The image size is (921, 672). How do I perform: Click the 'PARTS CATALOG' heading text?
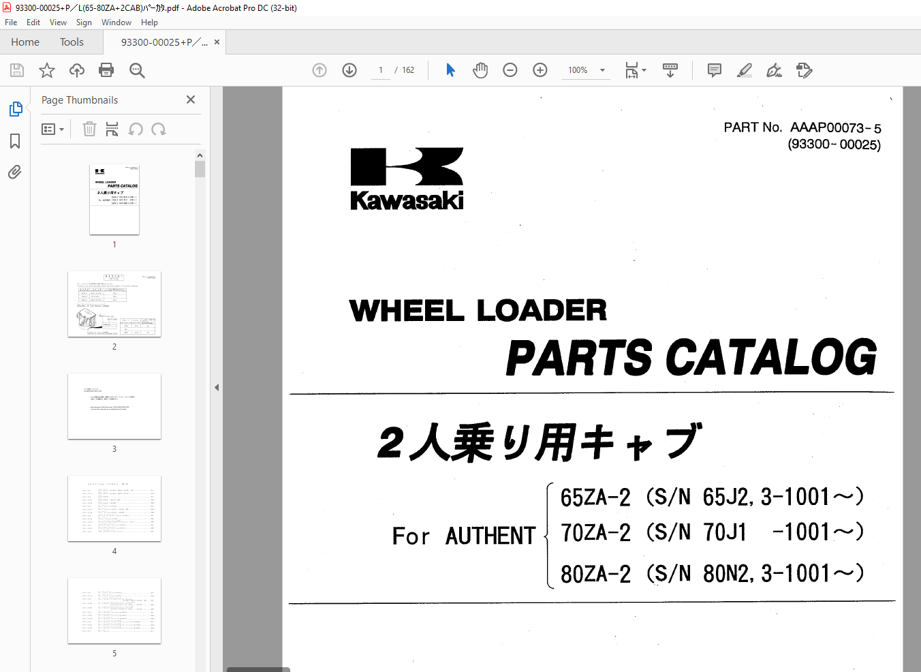coord(691,357)
